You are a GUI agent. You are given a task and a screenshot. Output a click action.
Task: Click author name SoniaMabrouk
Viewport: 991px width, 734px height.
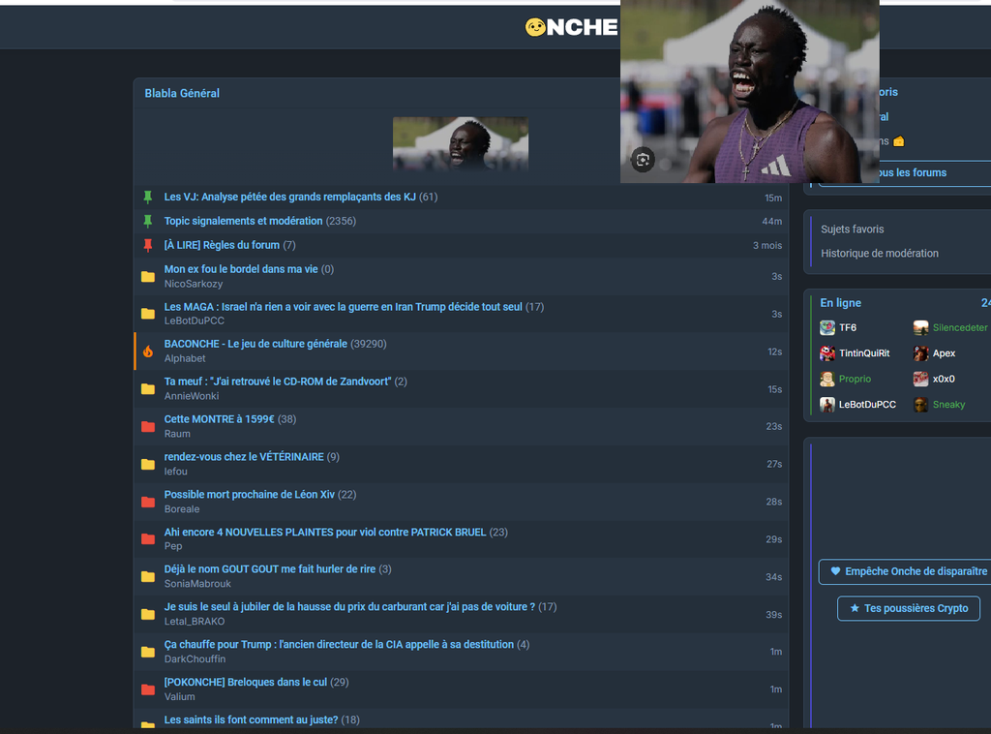[x=197, y=584]
